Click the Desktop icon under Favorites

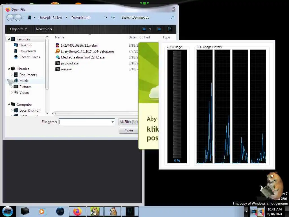16,45
